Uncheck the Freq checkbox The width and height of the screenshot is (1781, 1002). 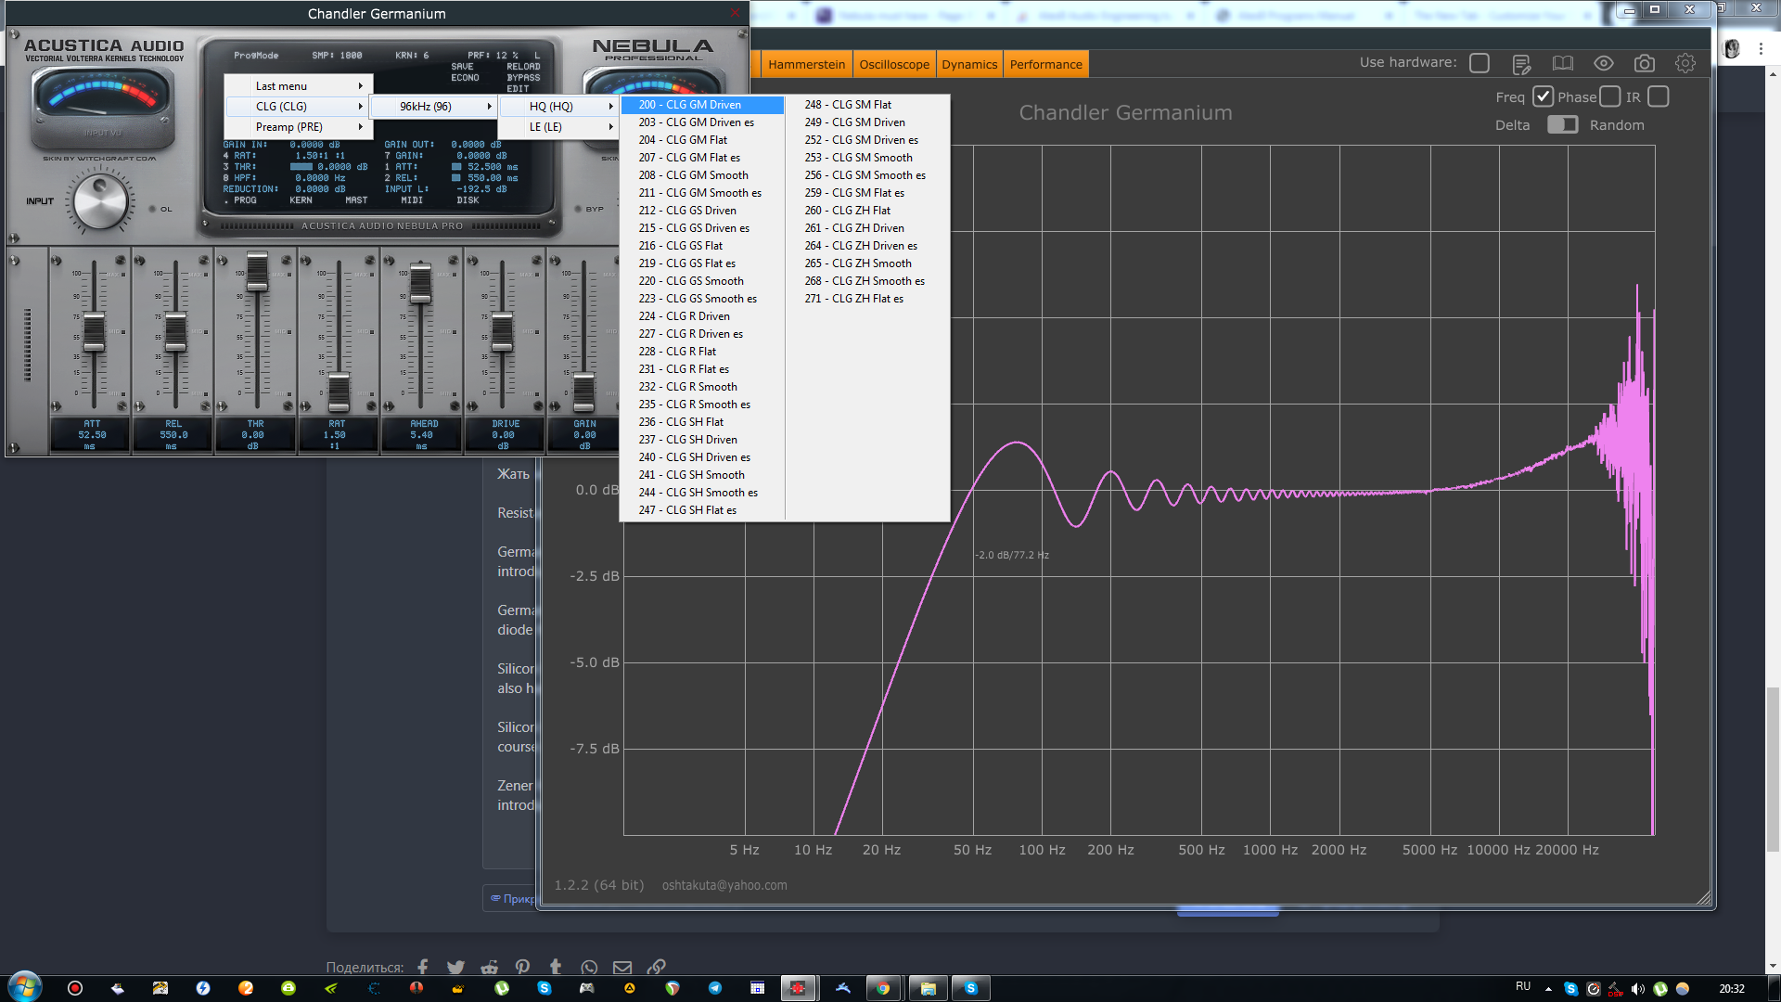point(1543,97)
